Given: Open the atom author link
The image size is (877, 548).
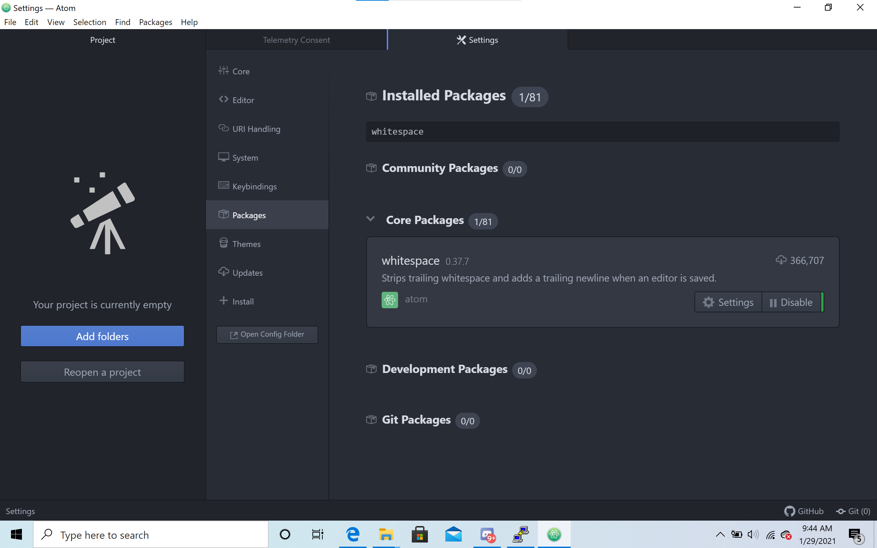Looking at the screenshot, I should pos(416,299).
